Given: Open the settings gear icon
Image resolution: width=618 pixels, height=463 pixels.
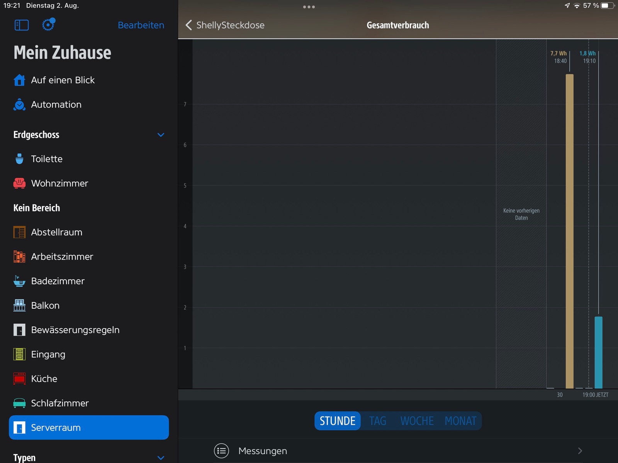Looking at the screenshot, I should 48,25.
